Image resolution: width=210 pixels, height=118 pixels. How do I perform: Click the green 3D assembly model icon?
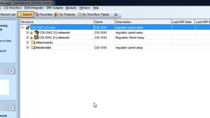pos(36,32)
